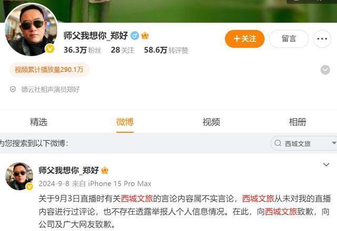
Task: Click the 西城文旅 search input field
Action: pyautogui.click(x=304, y=143)
